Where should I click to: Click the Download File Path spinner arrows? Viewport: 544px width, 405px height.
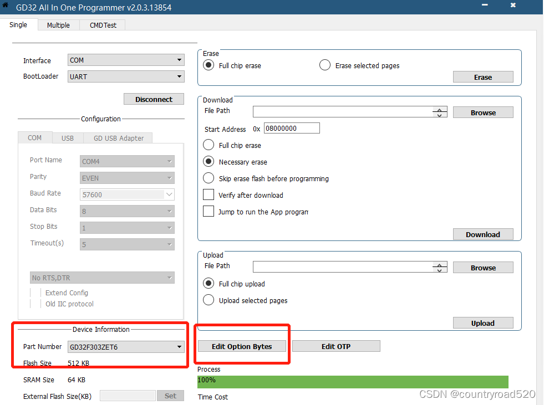click(x=440, y=112)
